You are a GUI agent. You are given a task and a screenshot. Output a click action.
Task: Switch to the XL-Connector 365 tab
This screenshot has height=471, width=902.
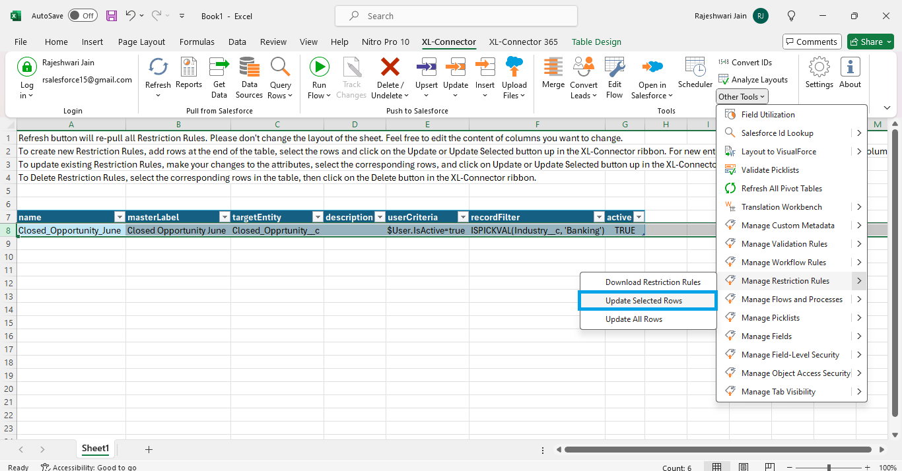click(524, 42)
